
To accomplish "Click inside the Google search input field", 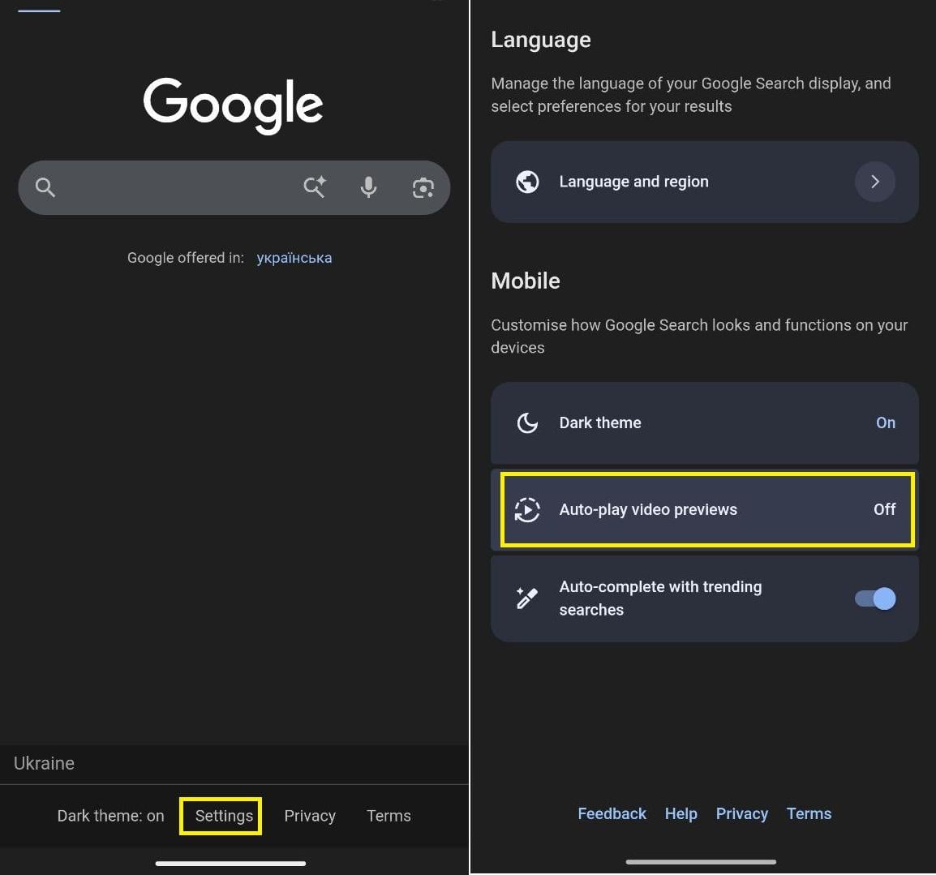I will tap(178, 187).
